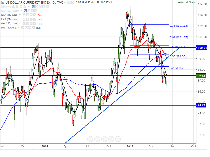Toggle visibility of the main price series
Viewport: 210px width, 157px height.
point(69,2)
